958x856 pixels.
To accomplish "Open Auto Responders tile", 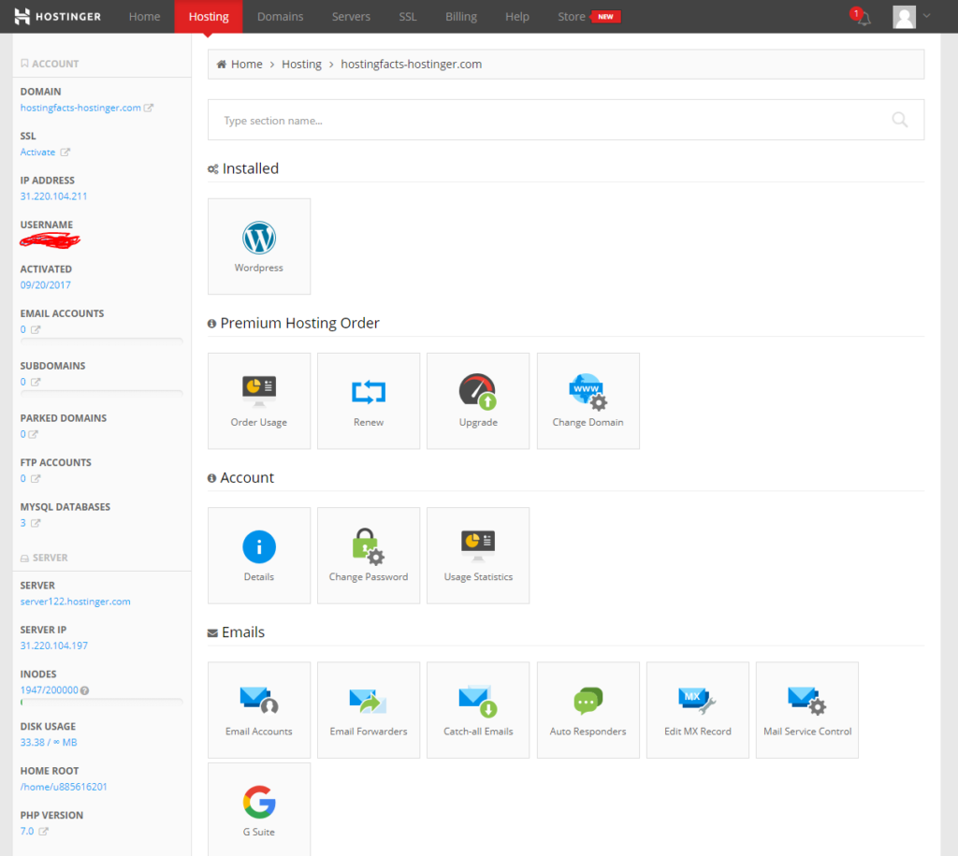I will [x=588, y=710].
